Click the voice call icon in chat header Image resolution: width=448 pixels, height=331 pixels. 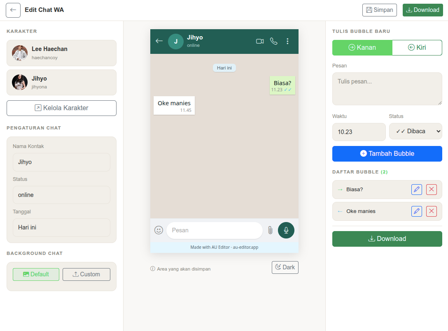point(273,41)
